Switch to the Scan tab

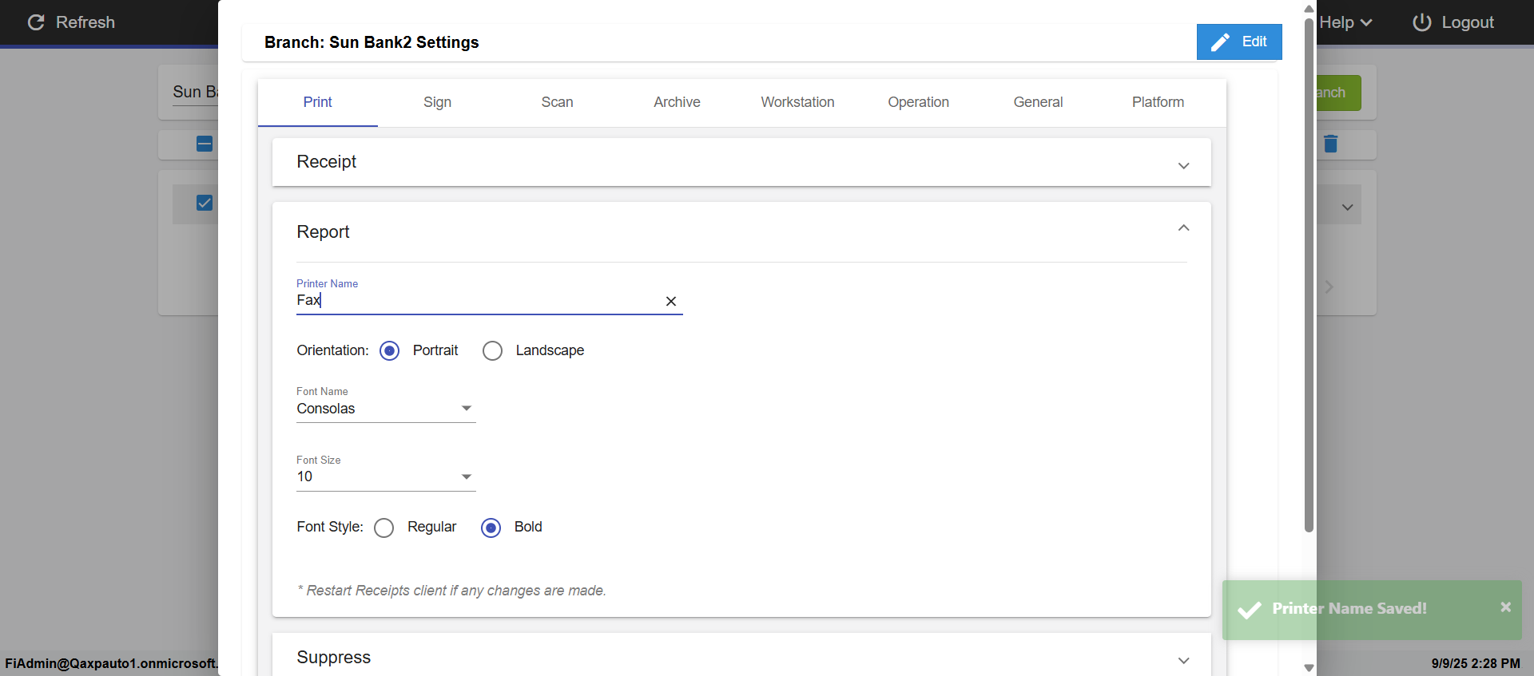coord(557,102)
